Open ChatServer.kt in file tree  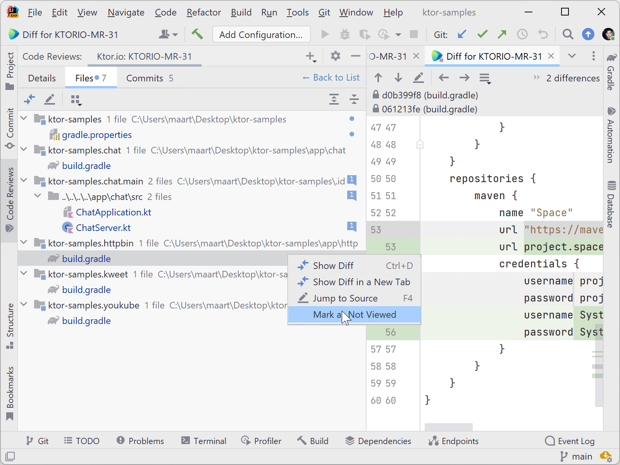coord(103,227)
